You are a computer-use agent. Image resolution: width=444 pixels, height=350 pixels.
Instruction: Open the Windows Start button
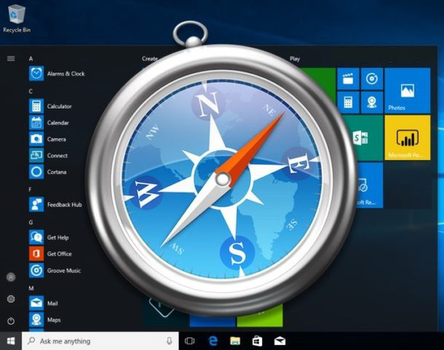point(11,341)
